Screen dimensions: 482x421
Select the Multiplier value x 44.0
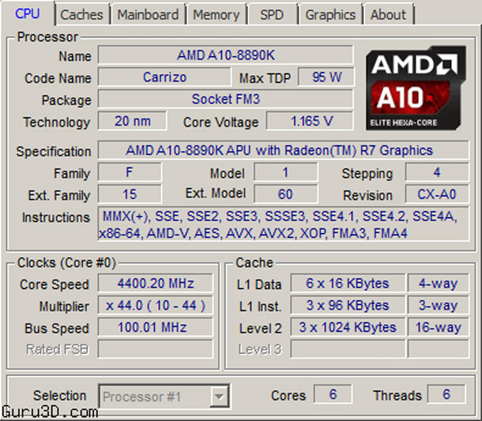[155, 305]
